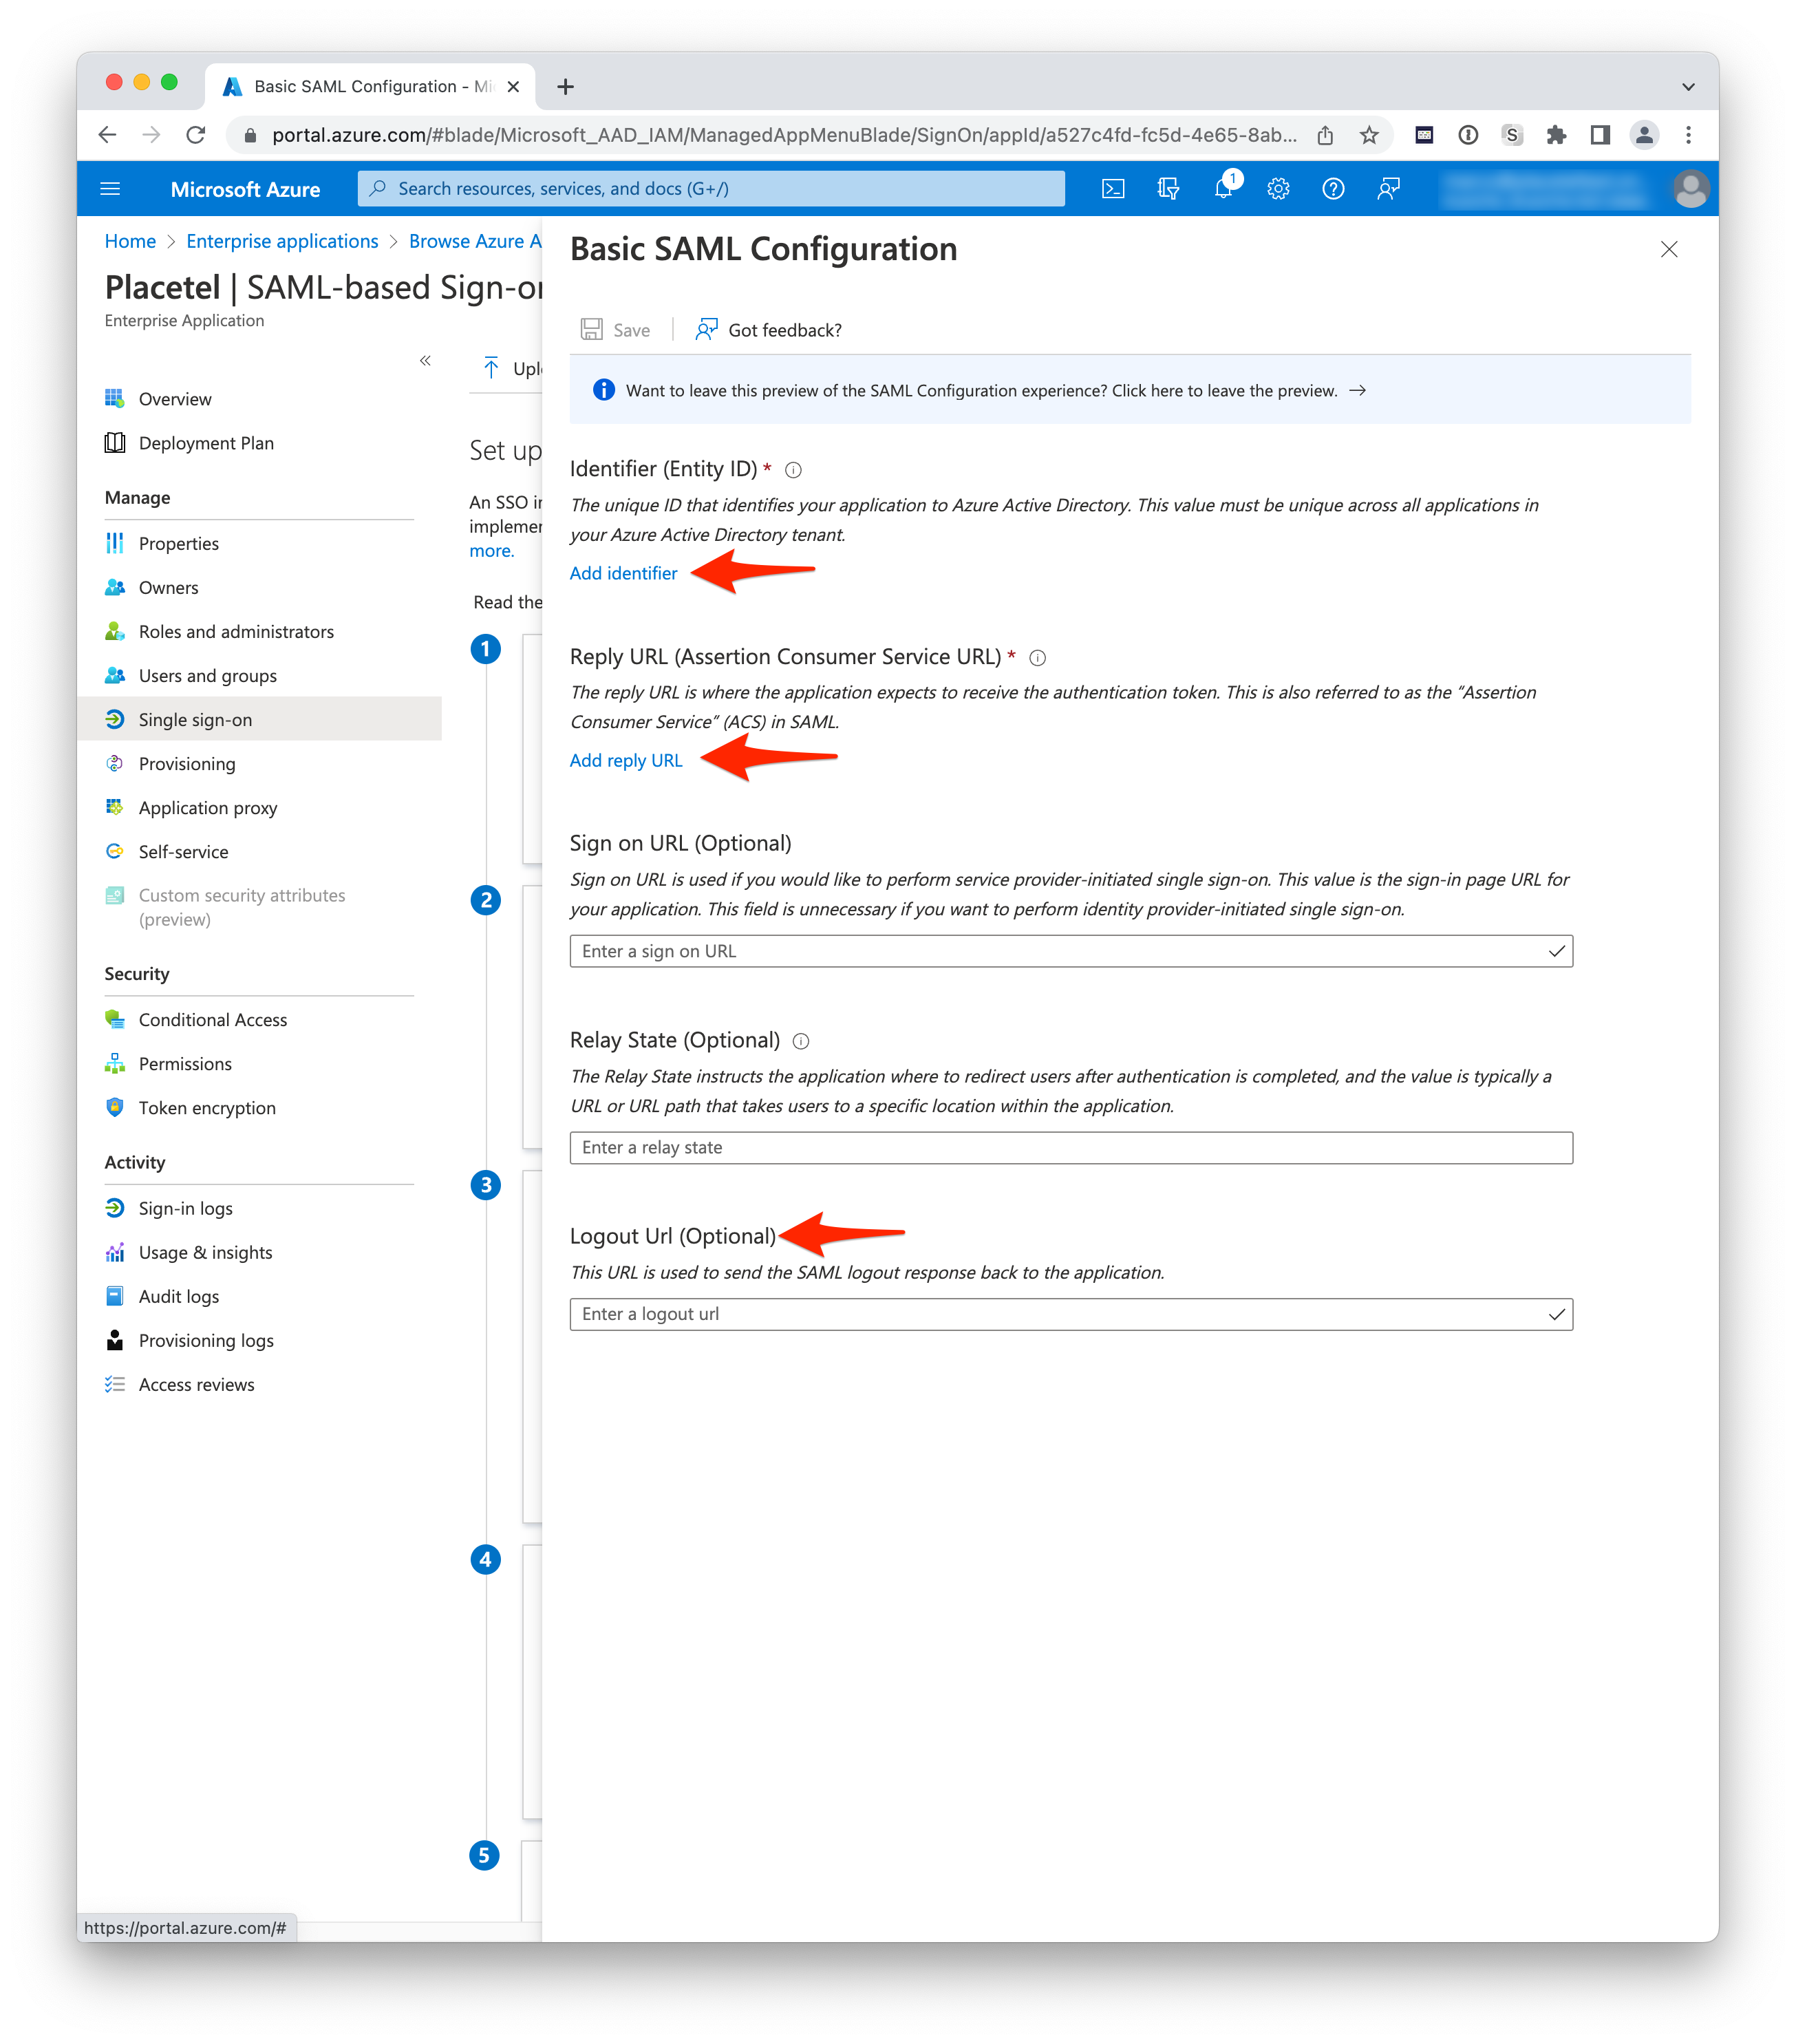Click the Got feedback? button
The image size is (1796, 2044).
pyautogui.click(x=769, y=330)
